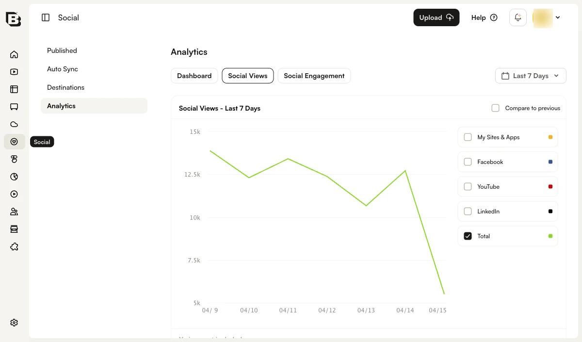Click the B logo in sidebar
Viewport: 582px width, 342px height.
coord(14,18)
